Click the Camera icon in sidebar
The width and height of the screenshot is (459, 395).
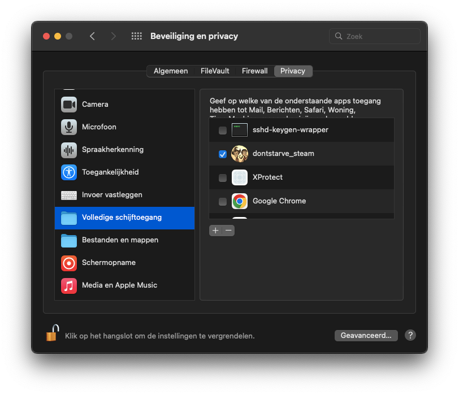tap(69, 105)
